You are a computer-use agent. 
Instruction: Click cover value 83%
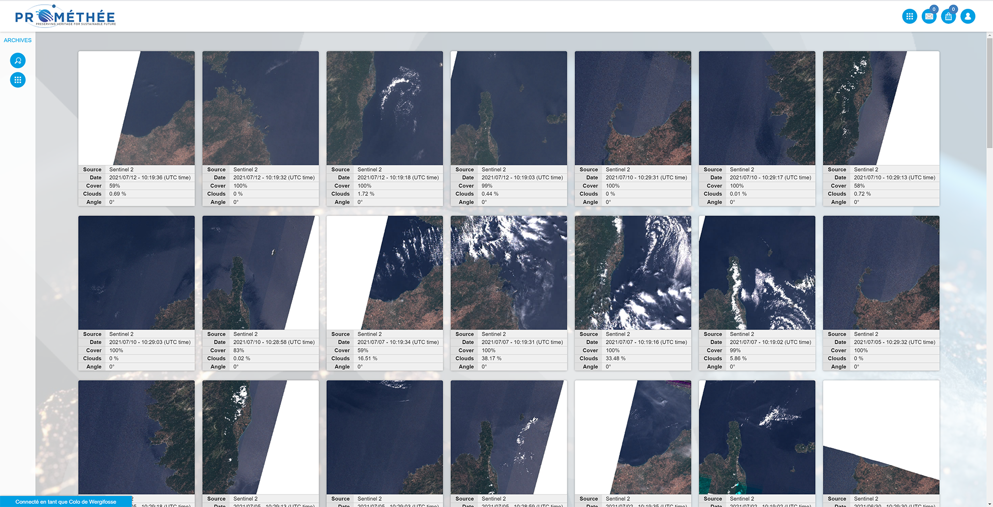point(239,350)
